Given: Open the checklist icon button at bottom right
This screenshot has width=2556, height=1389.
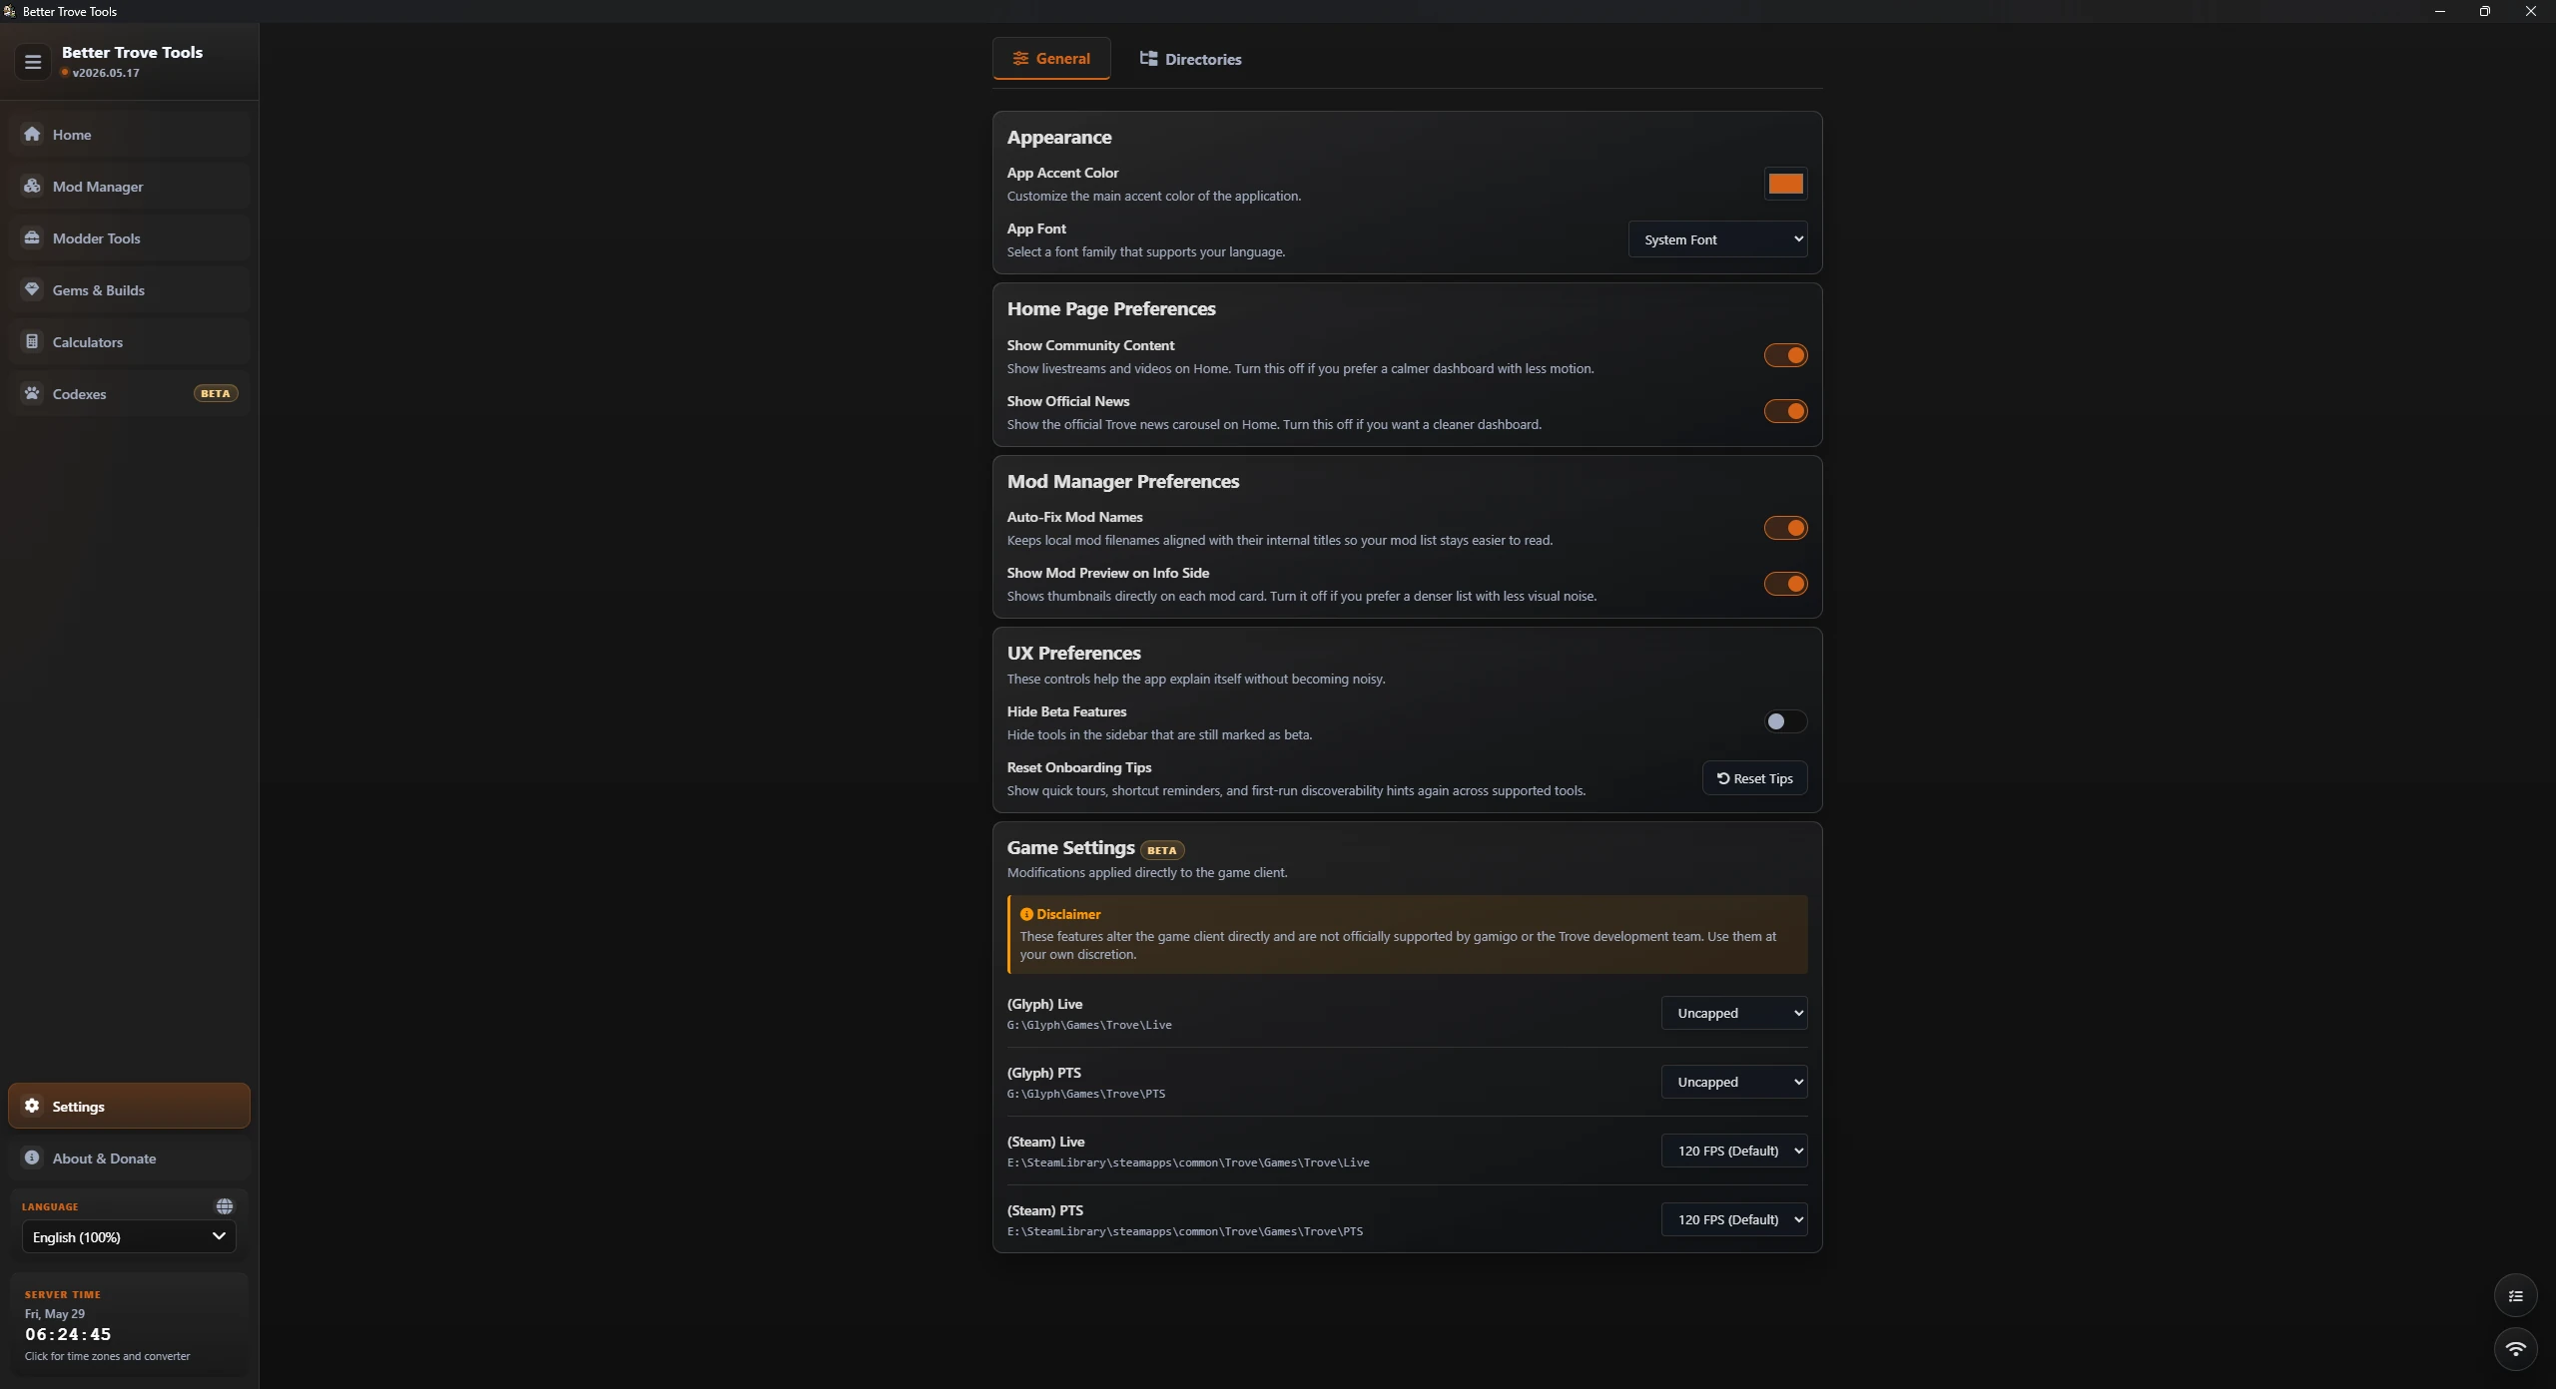Looking at the screenshot, I should (x=2515, y=1296).
